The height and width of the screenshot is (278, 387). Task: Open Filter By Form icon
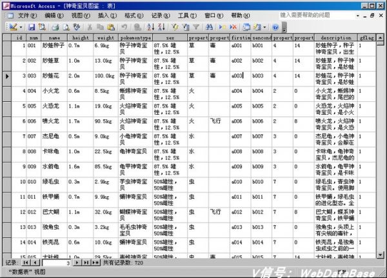pyautogui.click(x=186, y=27)
